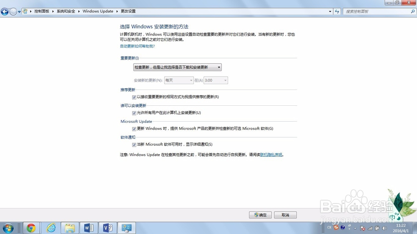
Task: Click the search magnifier icon
Action: tap(412, 11)
